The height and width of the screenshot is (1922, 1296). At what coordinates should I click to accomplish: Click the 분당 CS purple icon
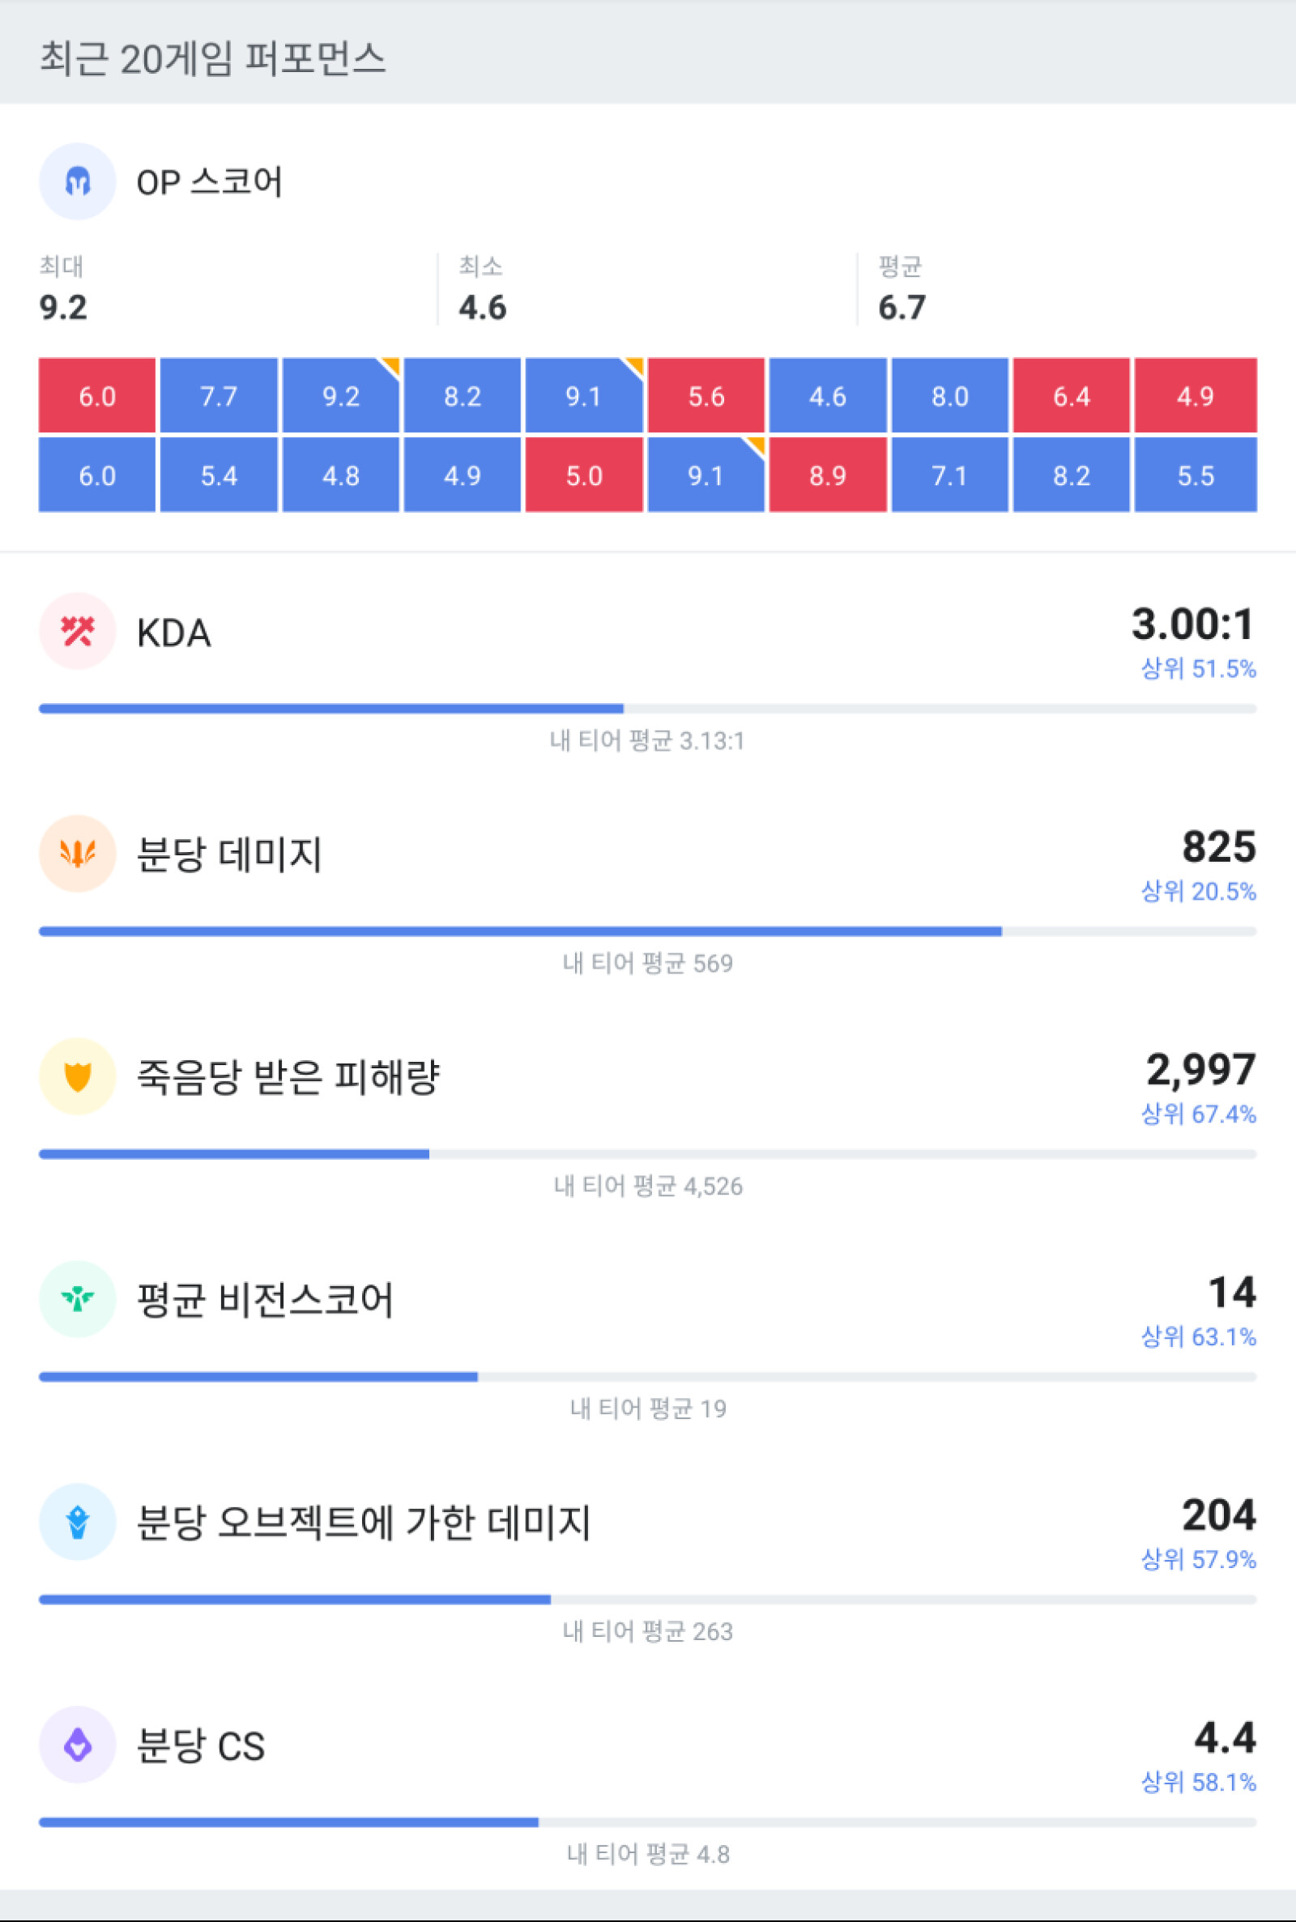click(x=77, y=1745)
